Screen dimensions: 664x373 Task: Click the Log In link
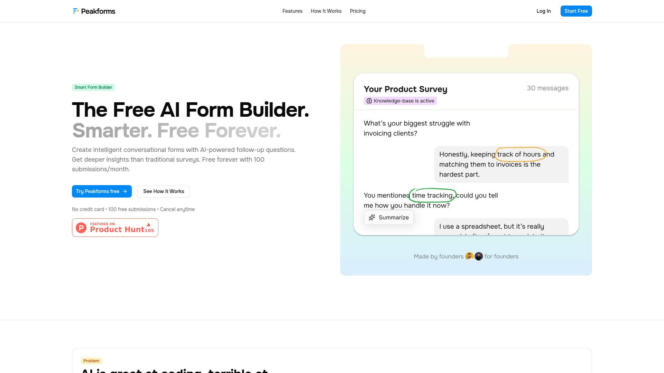coord(543,11)
